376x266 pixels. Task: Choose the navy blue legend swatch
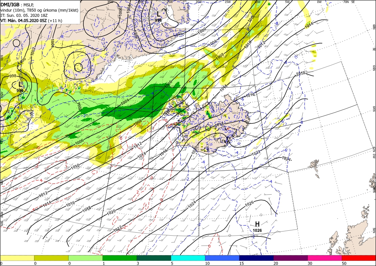point(256,258)
